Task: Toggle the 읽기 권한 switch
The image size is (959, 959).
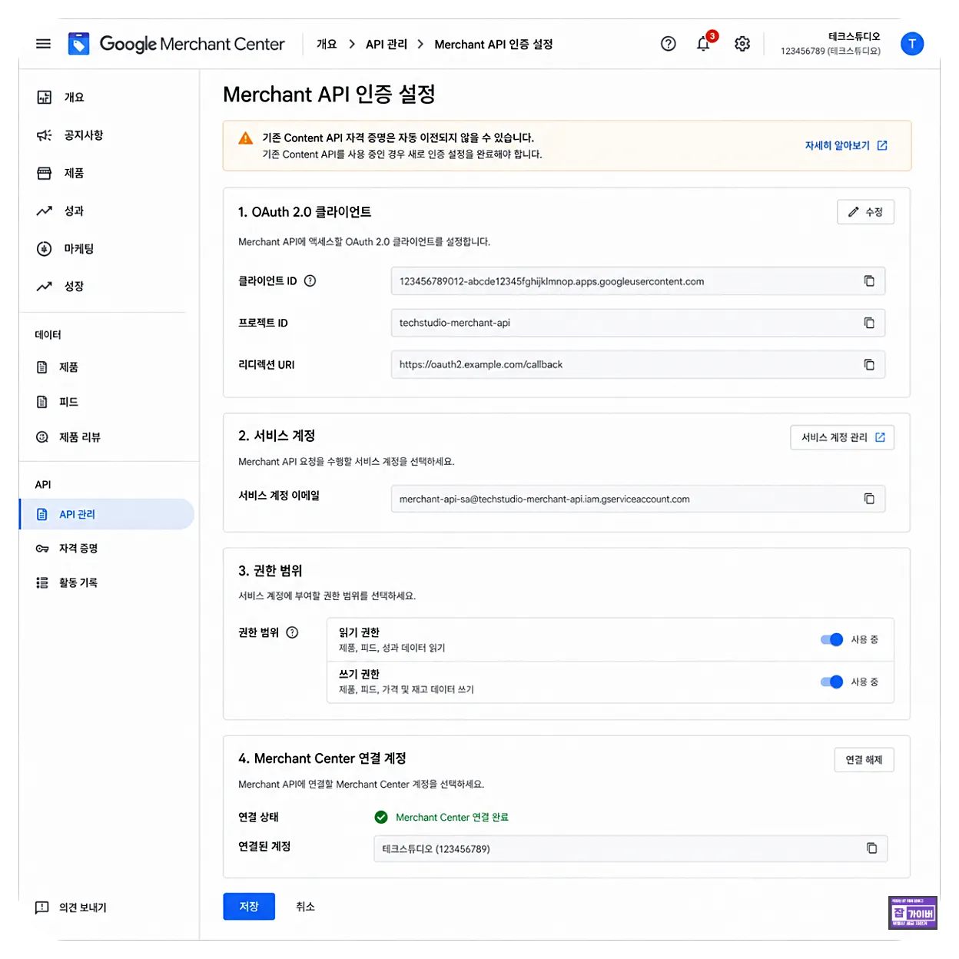Action: coord(831,639)
